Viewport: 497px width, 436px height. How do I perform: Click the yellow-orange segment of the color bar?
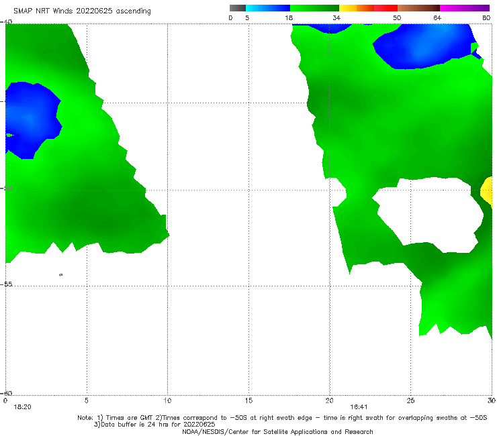click(356, 8)
